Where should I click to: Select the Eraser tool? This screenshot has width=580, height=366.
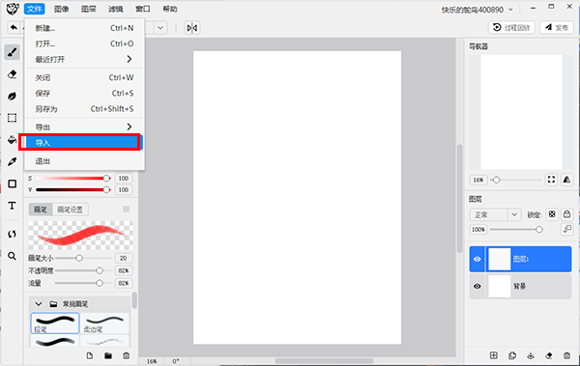coord(13,74)
